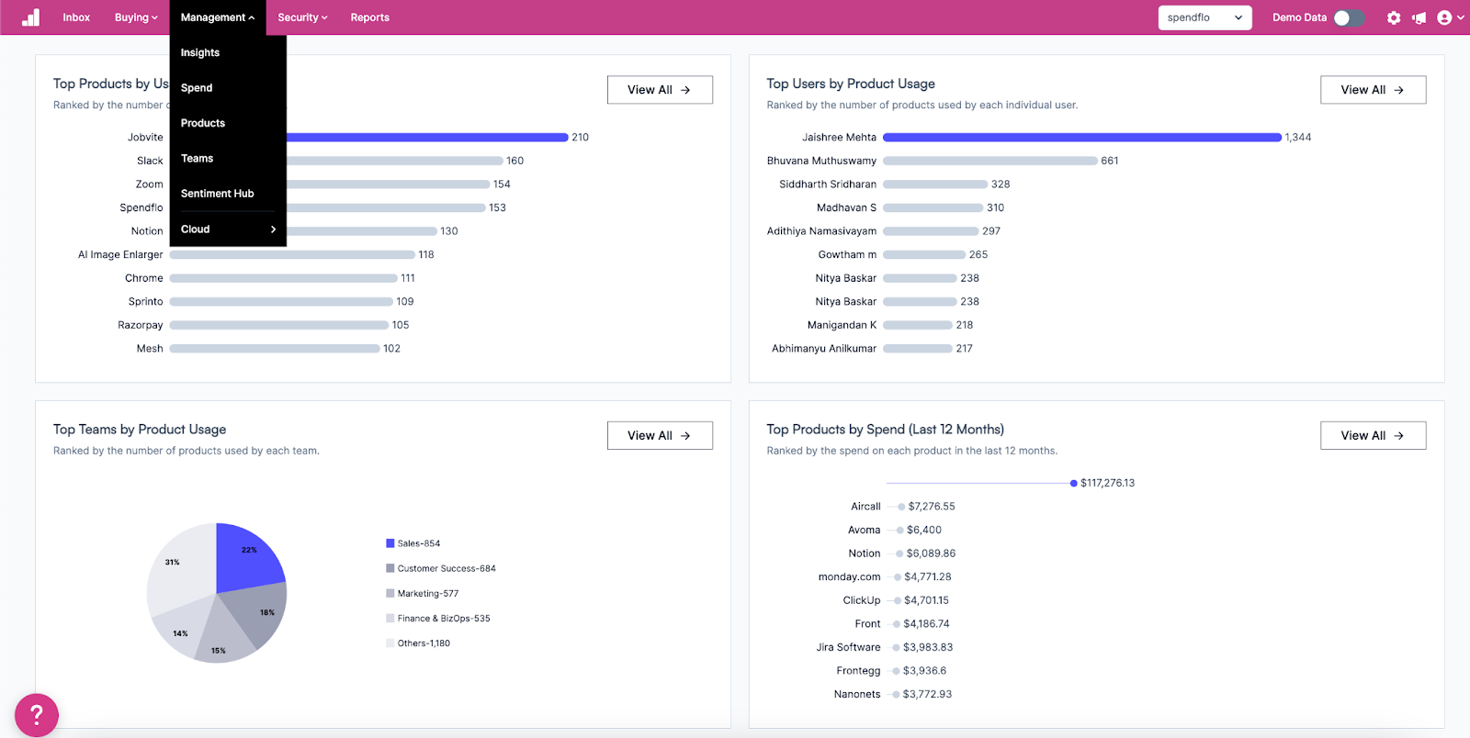Click the megaphone announcements icon
Image resolution: width=1470 pixels, height=738 pixels.
click(1419, 17)
